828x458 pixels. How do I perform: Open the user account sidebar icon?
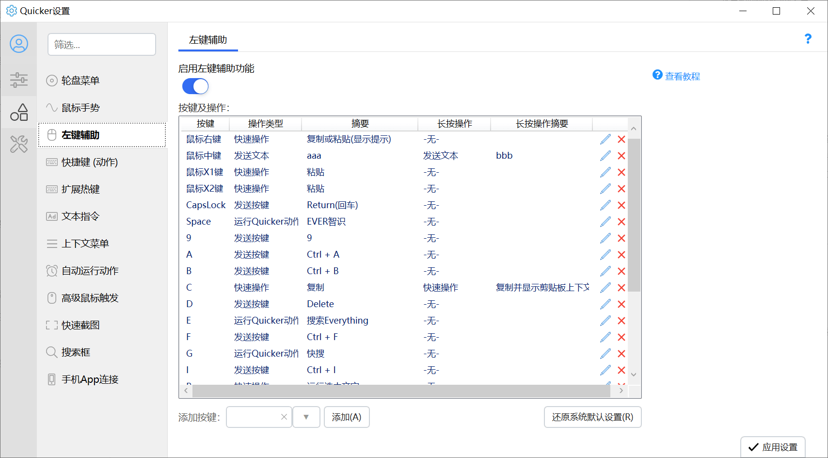[19, 44]
